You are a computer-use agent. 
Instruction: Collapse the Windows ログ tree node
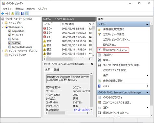point(3,27)
